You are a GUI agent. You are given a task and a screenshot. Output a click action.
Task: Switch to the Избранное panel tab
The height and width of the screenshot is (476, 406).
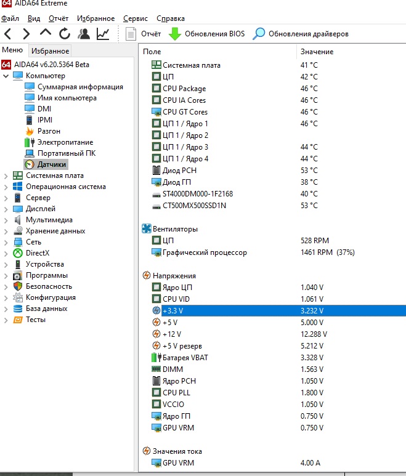coord(51,50)
